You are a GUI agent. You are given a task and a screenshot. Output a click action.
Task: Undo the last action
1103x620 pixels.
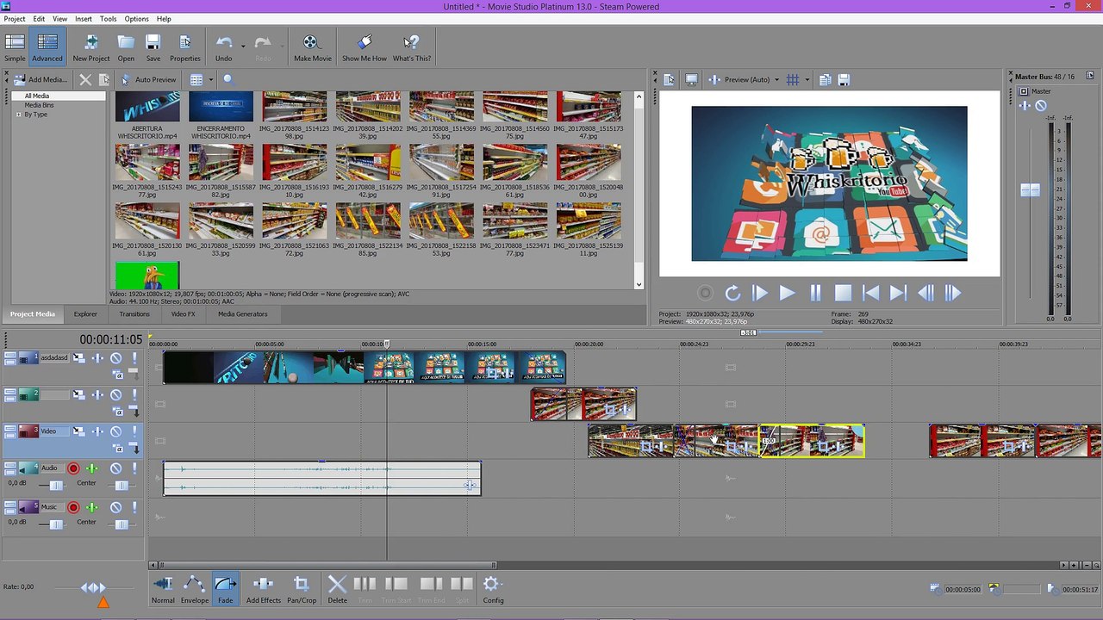[223, 47]
